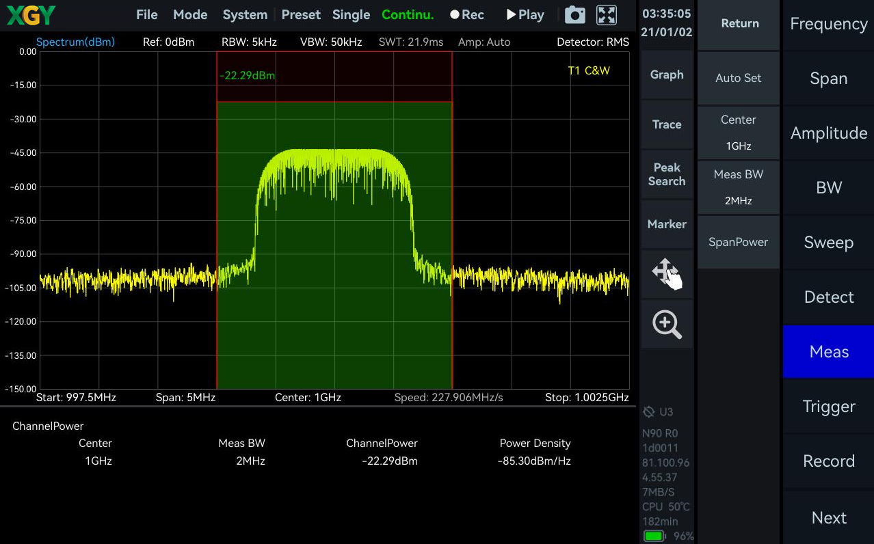Take a screenshot with the camera icon

[x=575, y=15]
